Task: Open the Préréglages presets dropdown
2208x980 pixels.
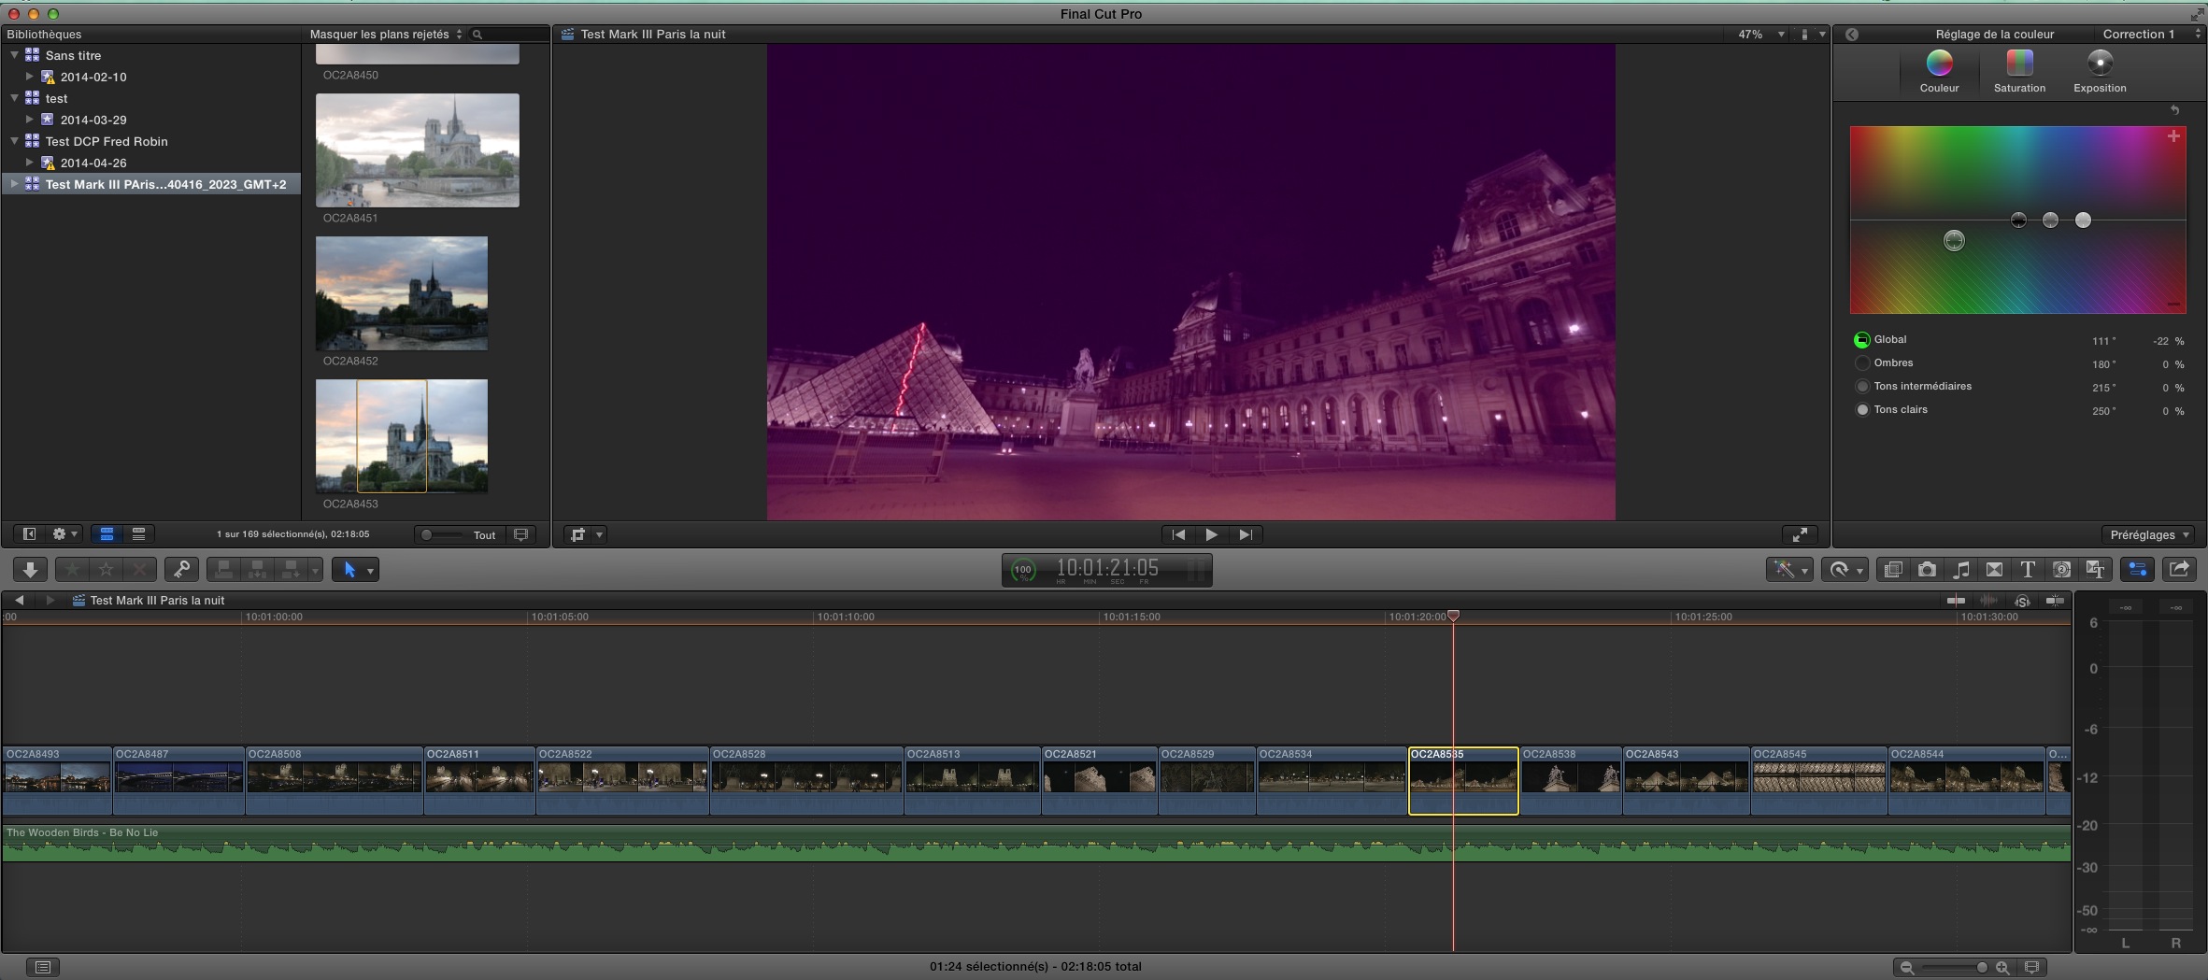Action: [2149, 535]
